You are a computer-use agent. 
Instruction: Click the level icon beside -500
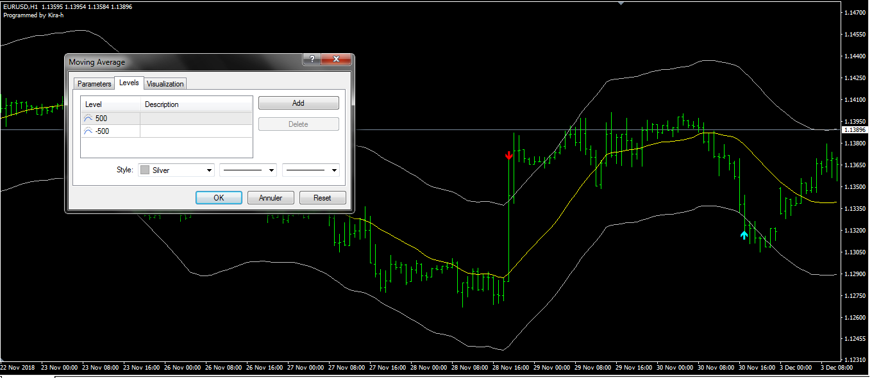point(88,131)
